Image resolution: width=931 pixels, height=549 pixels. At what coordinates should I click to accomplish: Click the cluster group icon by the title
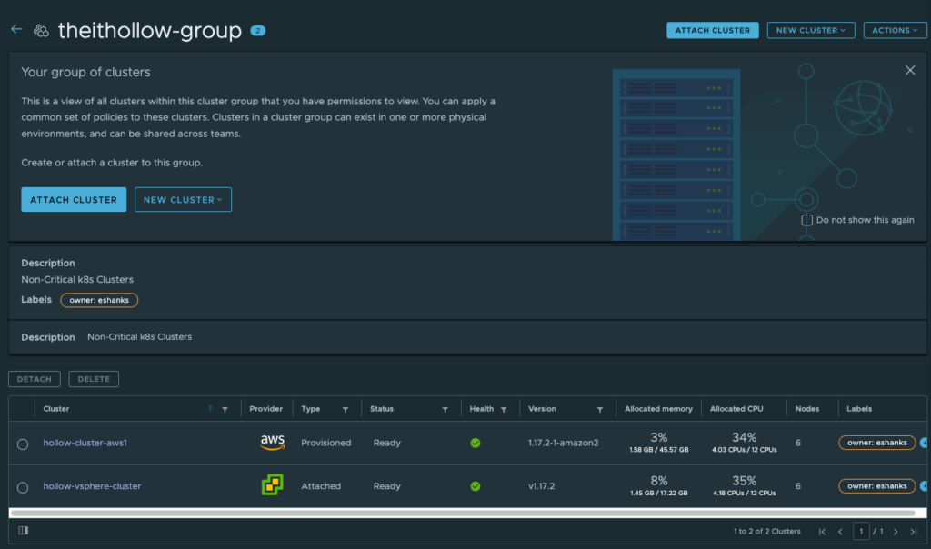[41, 31]
